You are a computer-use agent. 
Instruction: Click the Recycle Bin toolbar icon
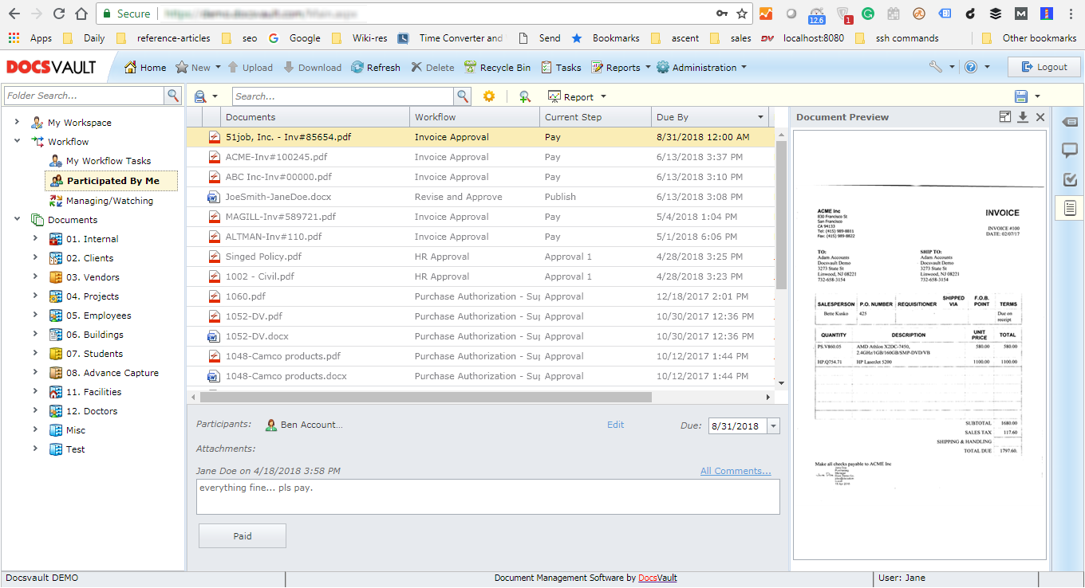(x=471, y=68)
